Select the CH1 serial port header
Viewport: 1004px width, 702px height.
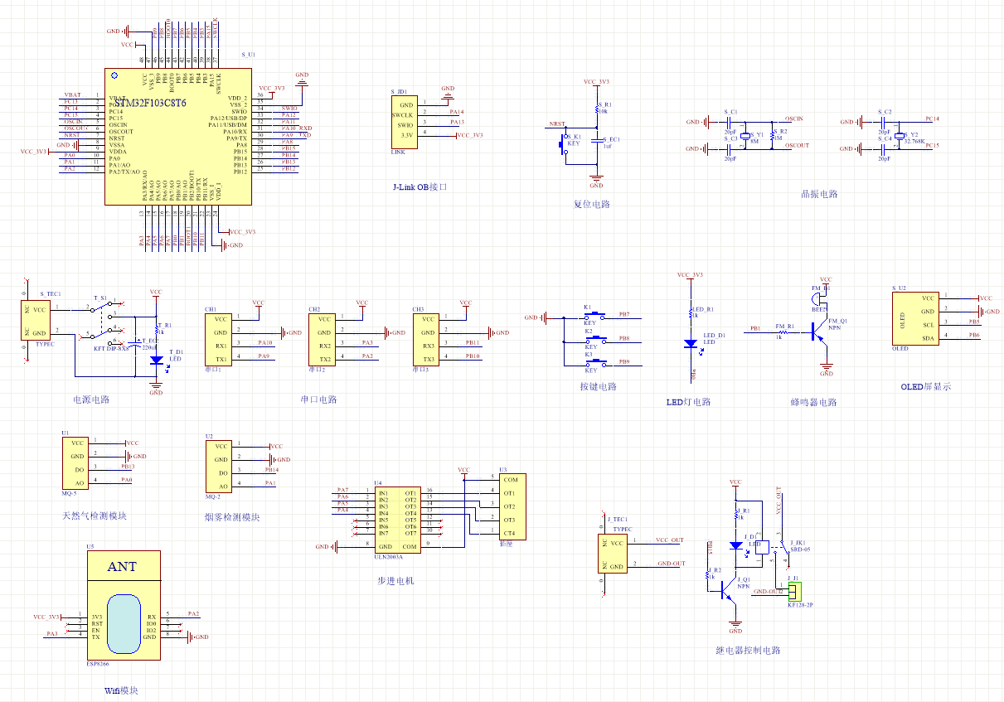tap(218, 339)
